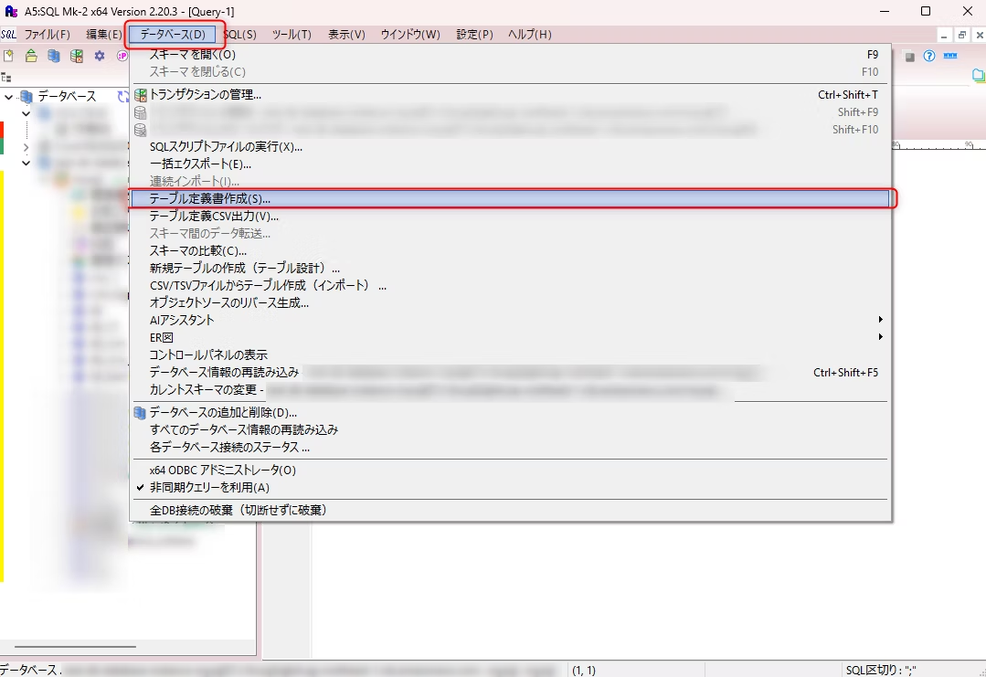
Task: Click the pink P parameter toolbar icon
Action: click(122, 56)
